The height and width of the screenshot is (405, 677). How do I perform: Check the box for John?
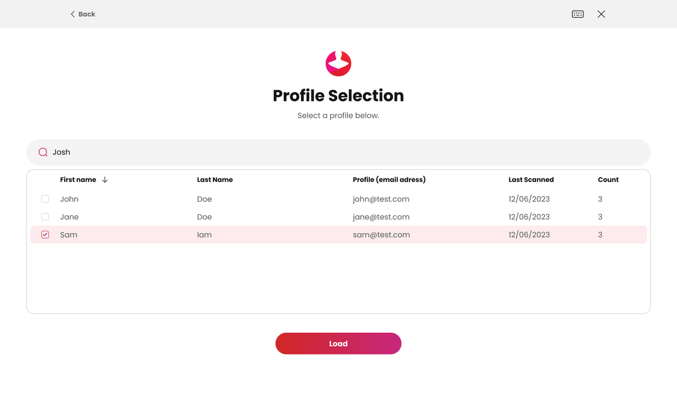click(x=45, y=199)
